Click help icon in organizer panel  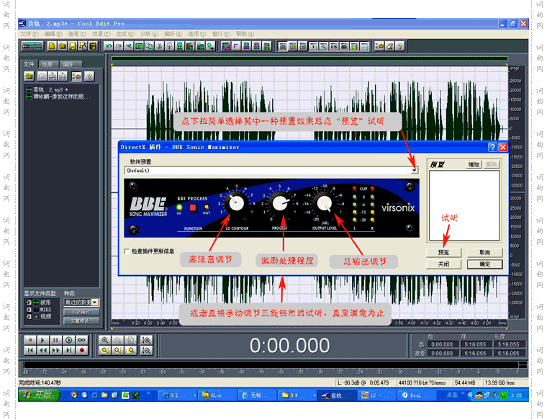(x=89, y=76)
